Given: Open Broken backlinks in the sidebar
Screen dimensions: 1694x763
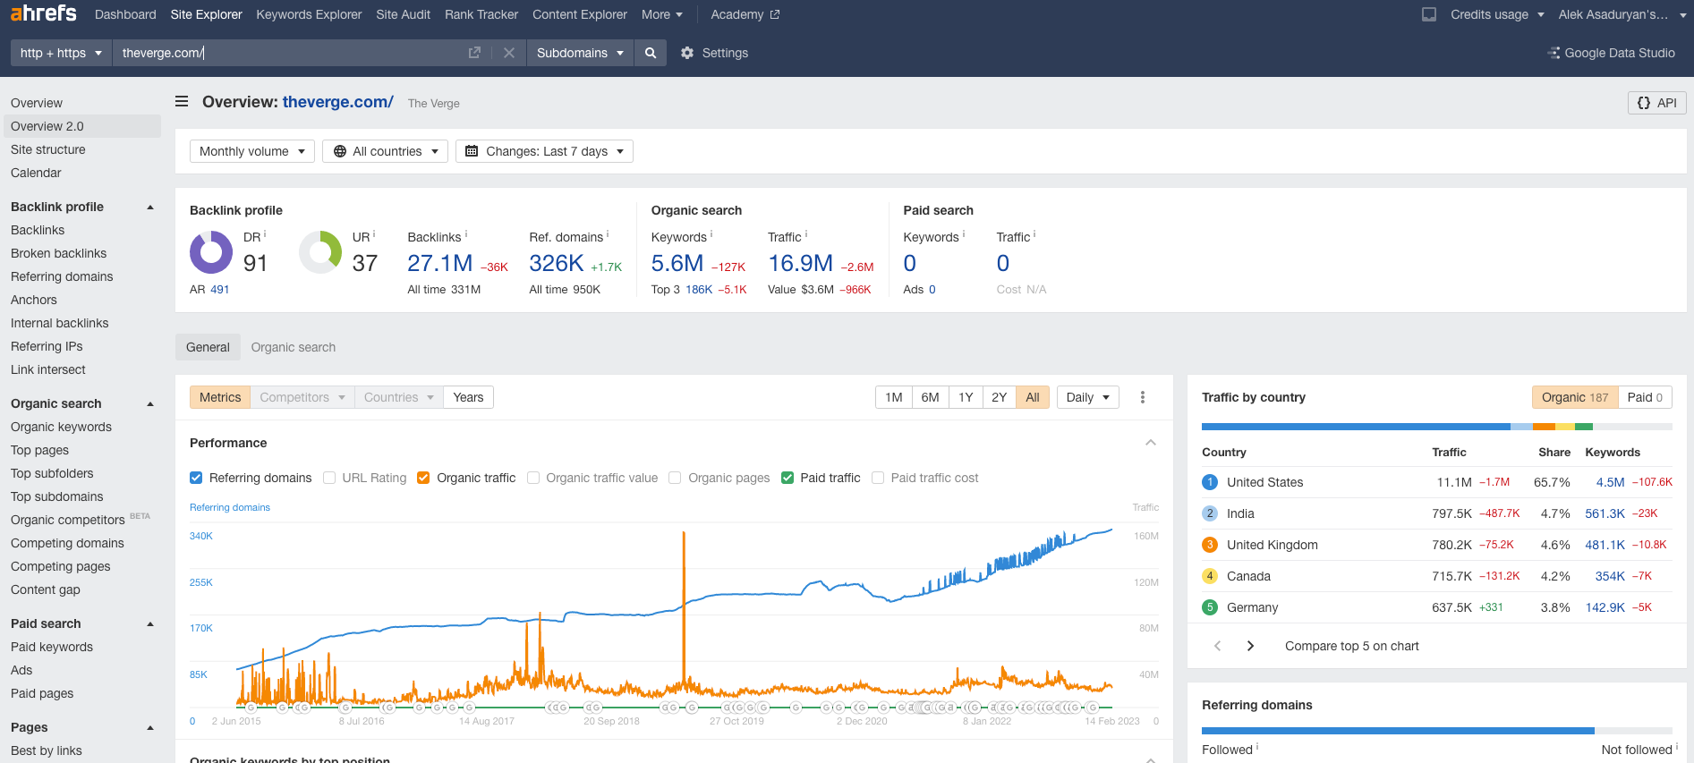Looking at the screenshot, I should tap(58, 253).
